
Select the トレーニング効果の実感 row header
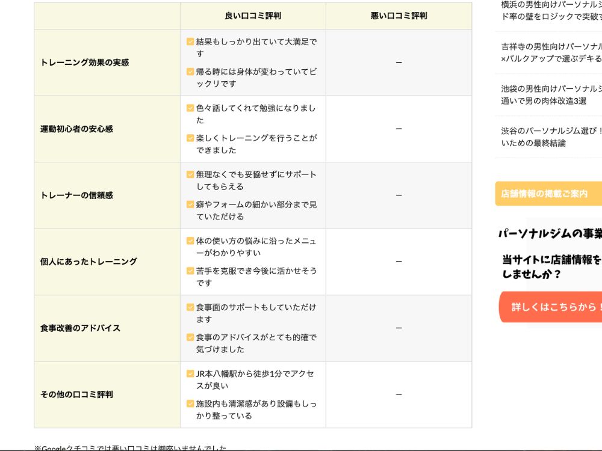(85, 63)
